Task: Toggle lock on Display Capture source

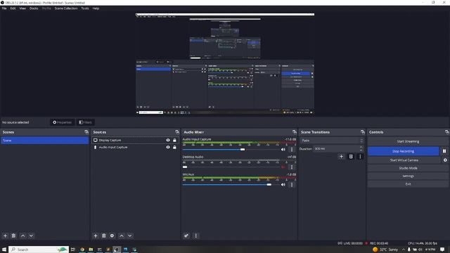Action: (x=174, y=141)
